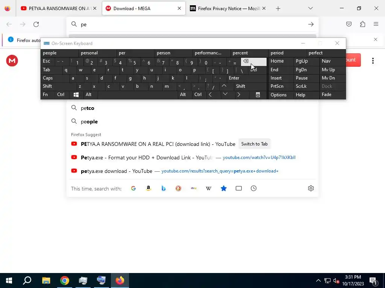The width and height of the screenshot is (385, 288).
Task: Open the Action Center notifications icon
Action: 373,281
